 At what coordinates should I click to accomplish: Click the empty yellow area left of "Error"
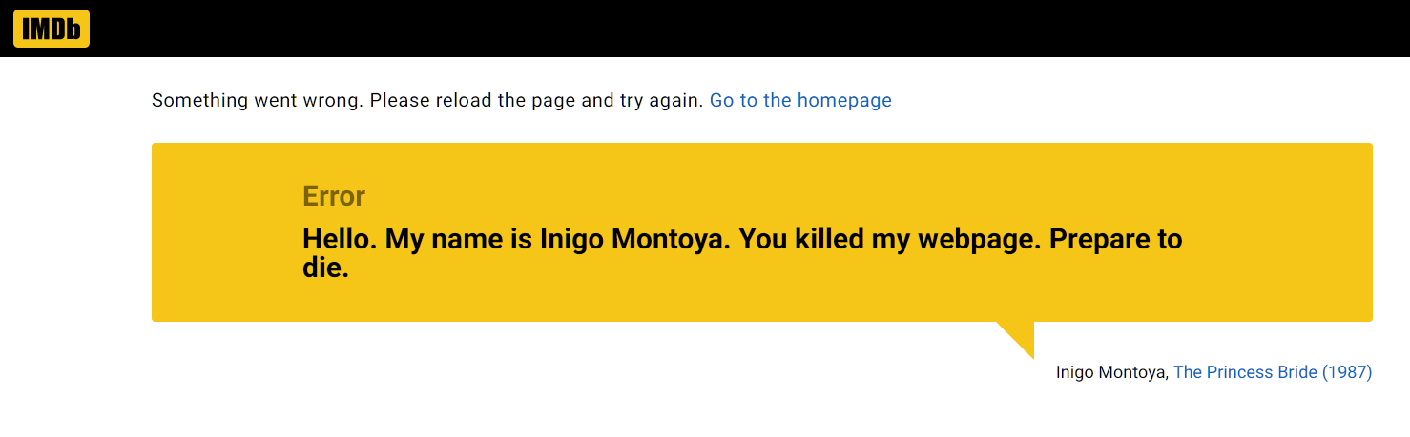[x=227, y=232]
